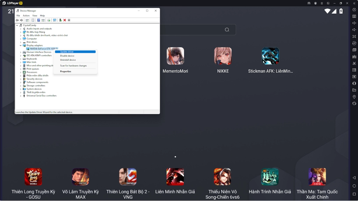
Task: Expand the Disk drives node
Action: pyautogui.click(x=21, y=42)
